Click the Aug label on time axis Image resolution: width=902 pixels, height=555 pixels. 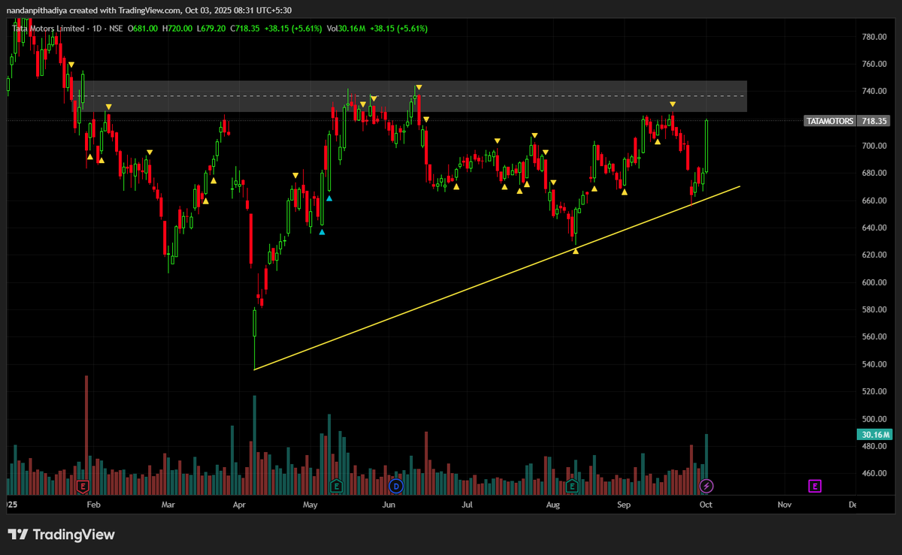coord(553,505)
